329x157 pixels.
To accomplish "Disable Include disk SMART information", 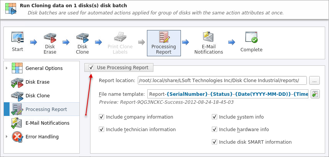I will [x=214, y=142].
